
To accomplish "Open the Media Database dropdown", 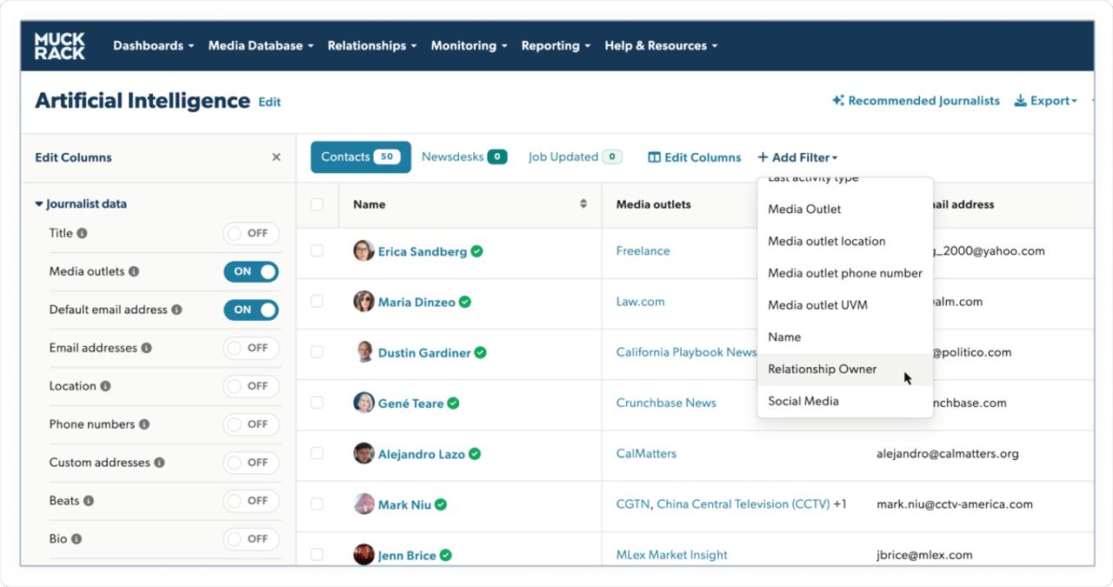I will (261, 45).
